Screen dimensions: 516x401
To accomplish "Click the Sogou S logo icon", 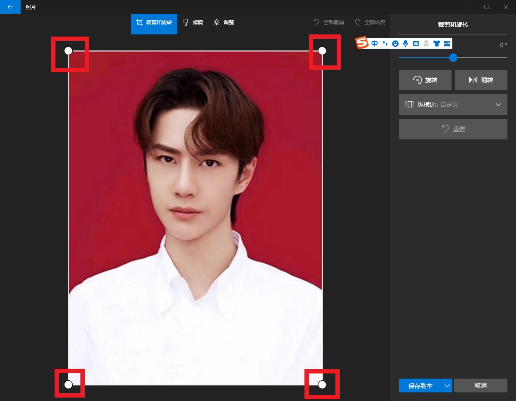I will coord(362,43).
